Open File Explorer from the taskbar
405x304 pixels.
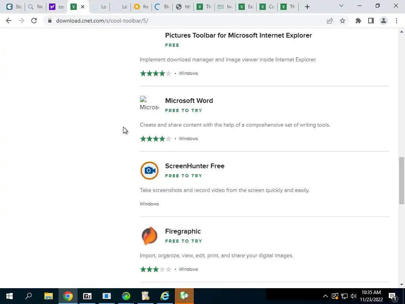48,296
